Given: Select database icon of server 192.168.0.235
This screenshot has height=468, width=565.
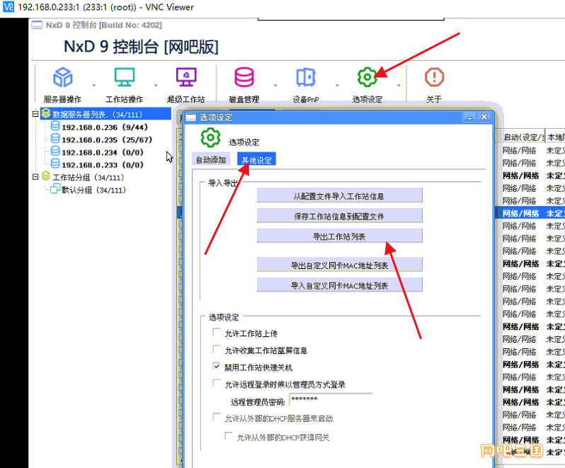Looking at the screenshot, I should [55, 138].
